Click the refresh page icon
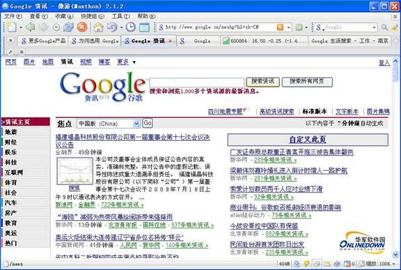 pos(68,27)
